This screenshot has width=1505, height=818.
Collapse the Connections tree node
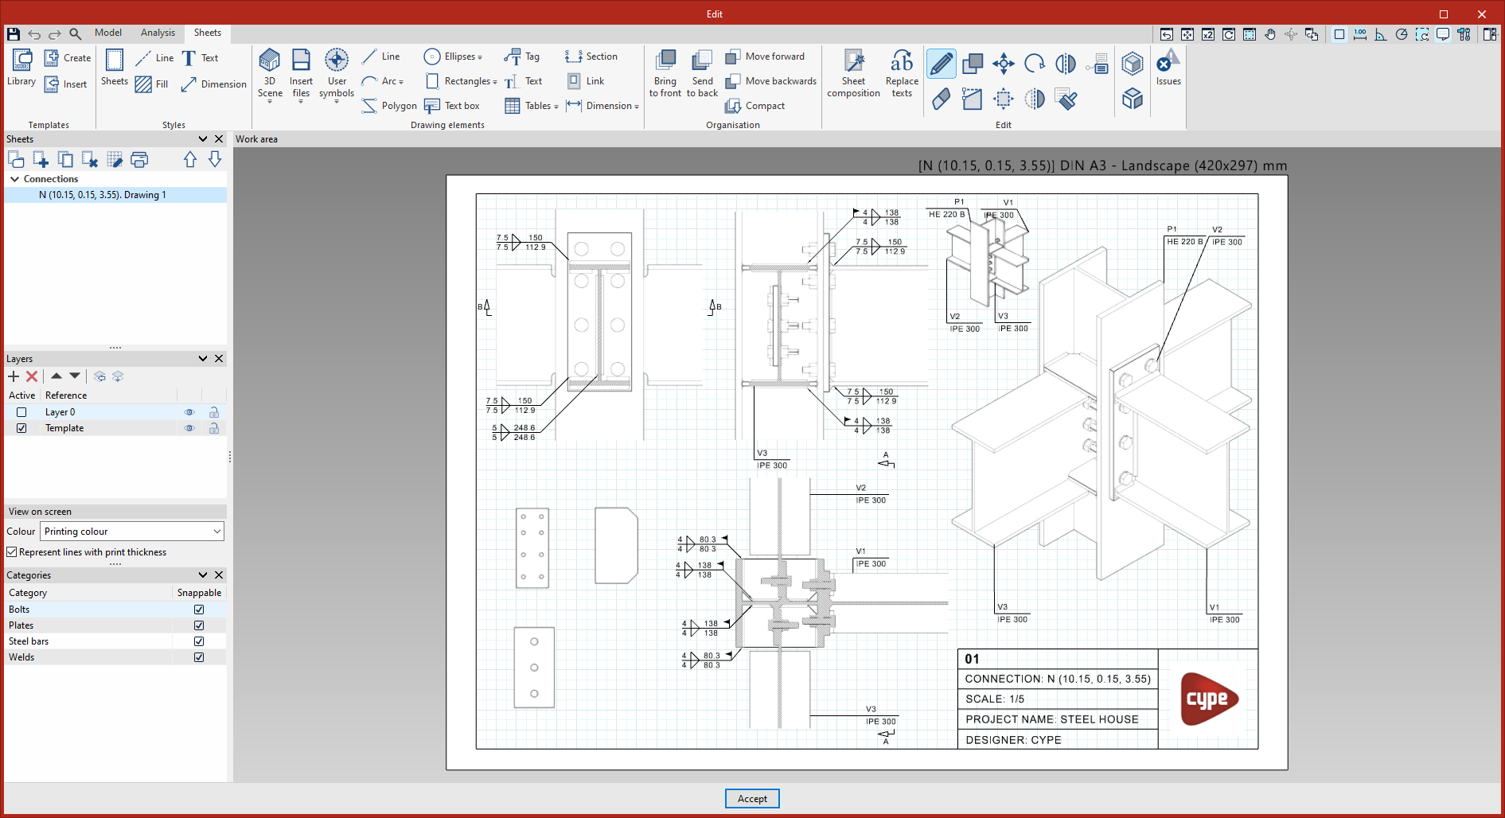tap(14, 179)
